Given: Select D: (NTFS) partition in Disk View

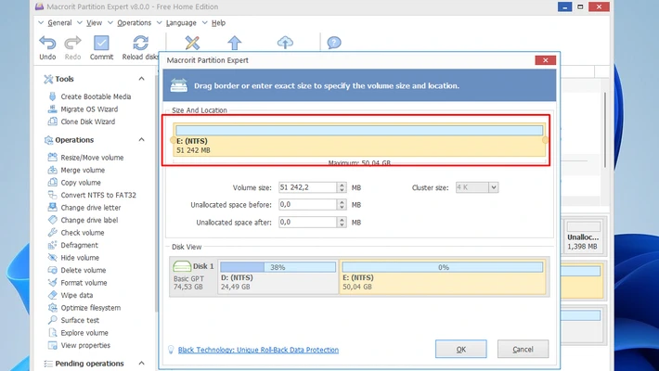Looking at the screenshot, I should tap(278, 276).
